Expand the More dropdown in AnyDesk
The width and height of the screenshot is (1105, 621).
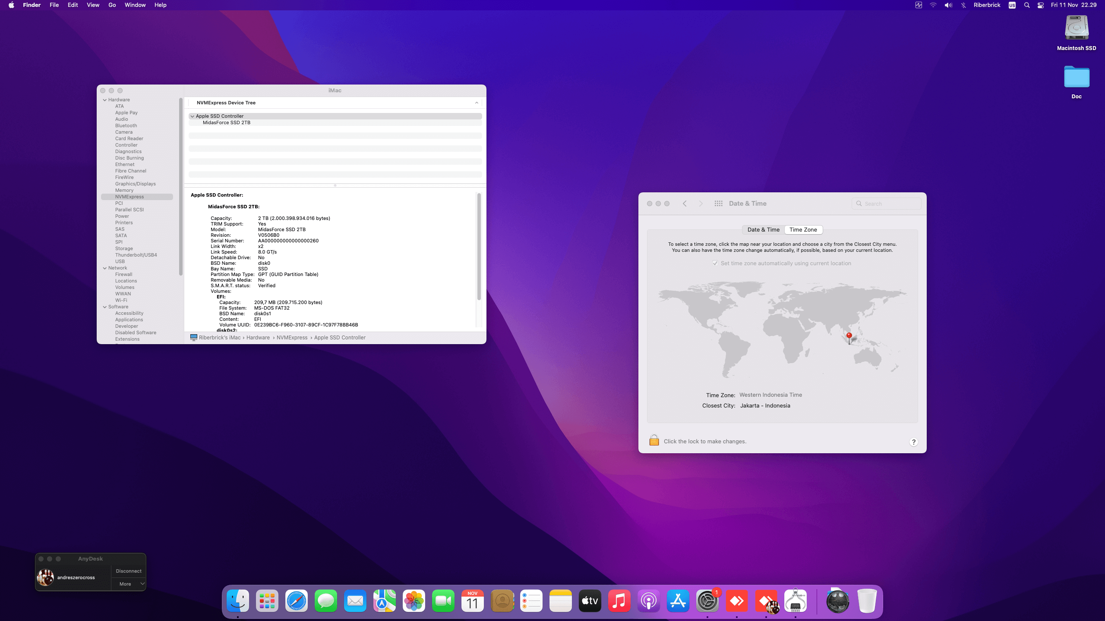click(x=129, y=584)
